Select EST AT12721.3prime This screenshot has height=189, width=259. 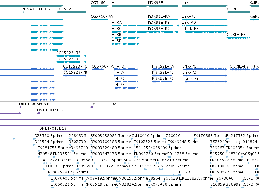coord(47,163)
